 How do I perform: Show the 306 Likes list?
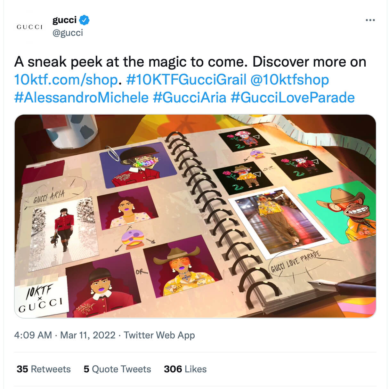click(x=185, y=369)
